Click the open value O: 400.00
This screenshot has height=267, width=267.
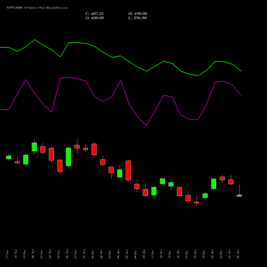[x=95, y=18]
